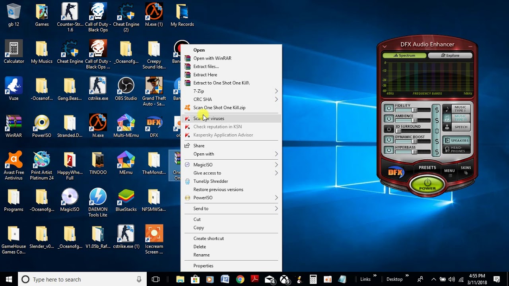
Task: Open Adobe Reader from the taskbar
Action: point(255,279)
